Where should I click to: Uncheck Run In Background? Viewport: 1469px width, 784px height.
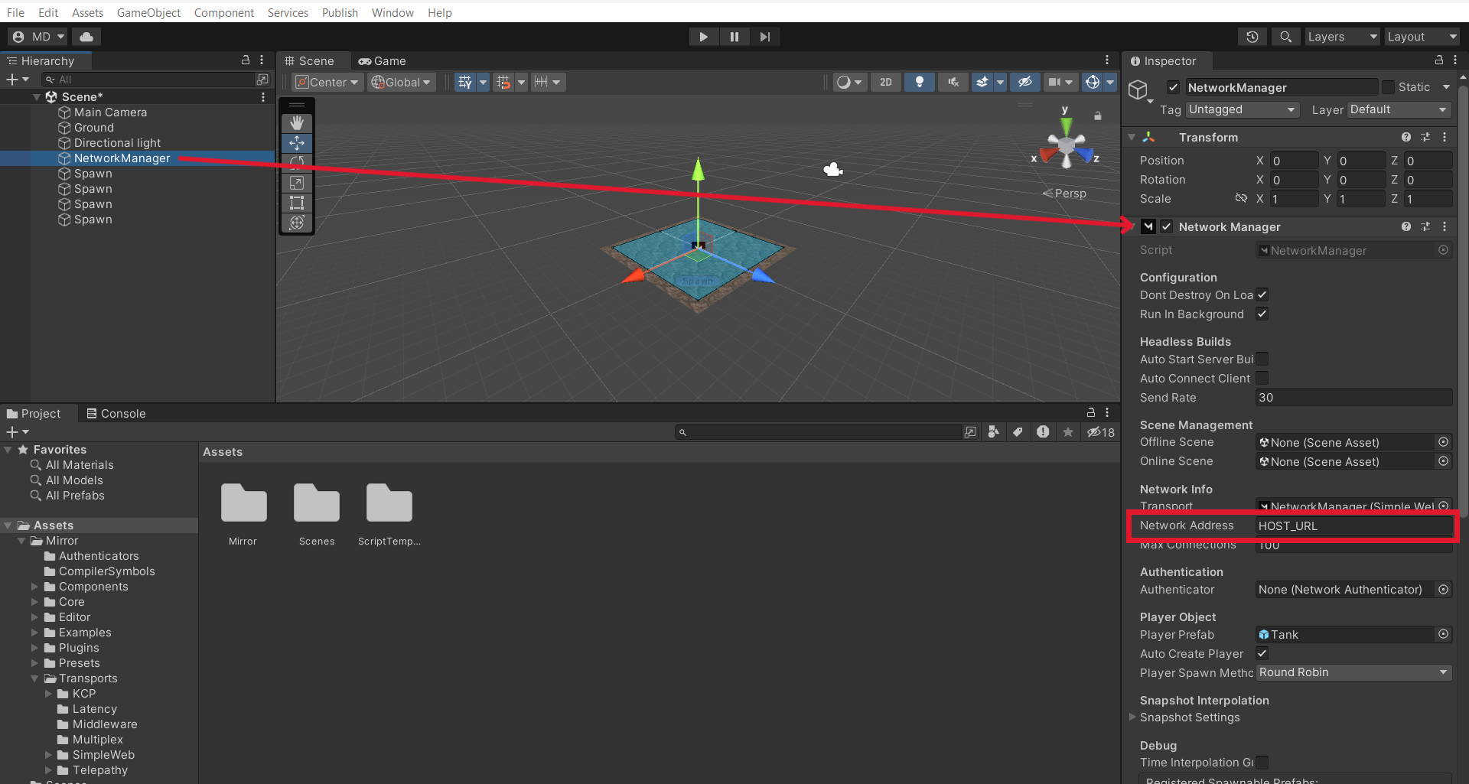[x=1262, y=314]
